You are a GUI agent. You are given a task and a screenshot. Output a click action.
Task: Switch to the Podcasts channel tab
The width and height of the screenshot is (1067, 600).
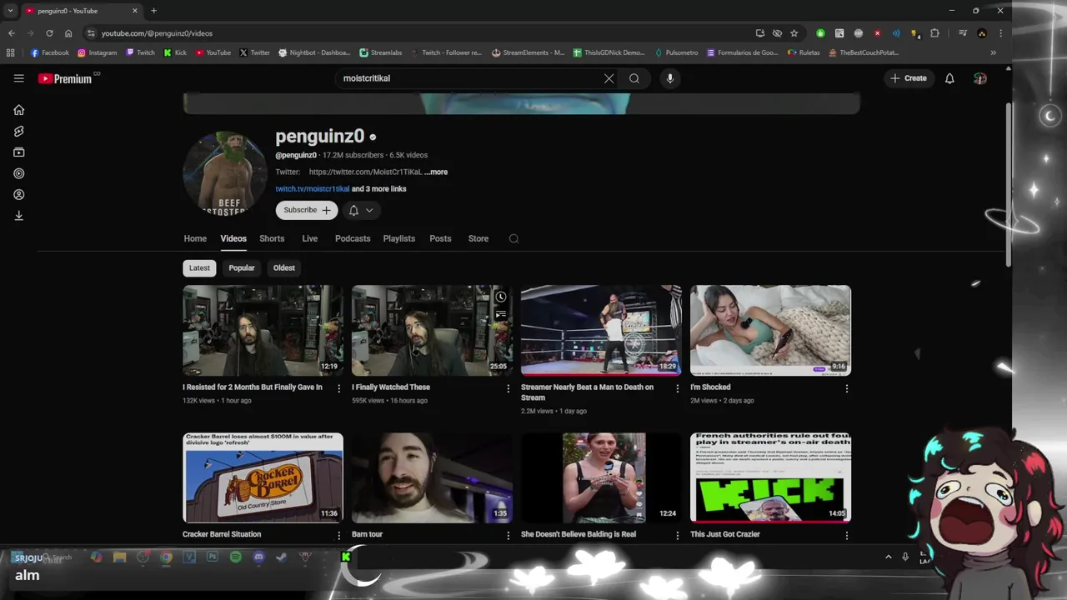tap(353, 238)
